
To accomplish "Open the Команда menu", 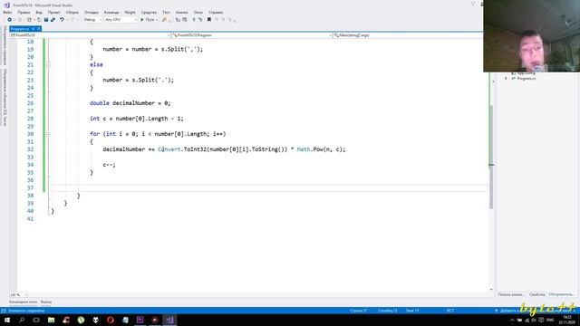I will (x=111, y=12).
